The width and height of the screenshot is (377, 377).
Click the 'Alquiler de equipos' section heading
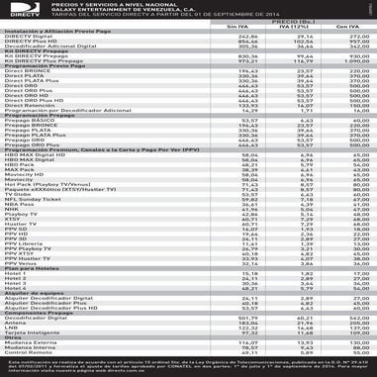click(35, 294)
